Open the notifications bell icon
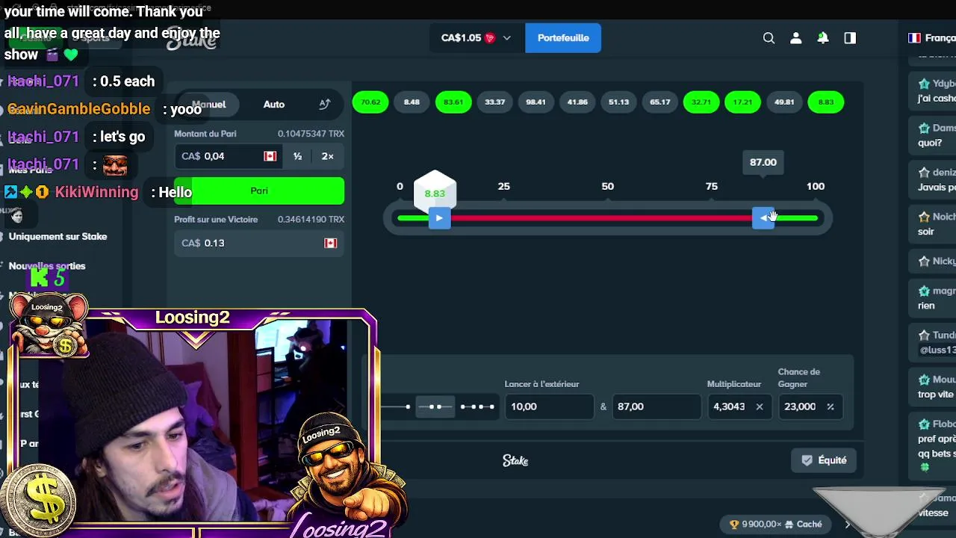Viewport: 956px width, 538px height. 823,38
